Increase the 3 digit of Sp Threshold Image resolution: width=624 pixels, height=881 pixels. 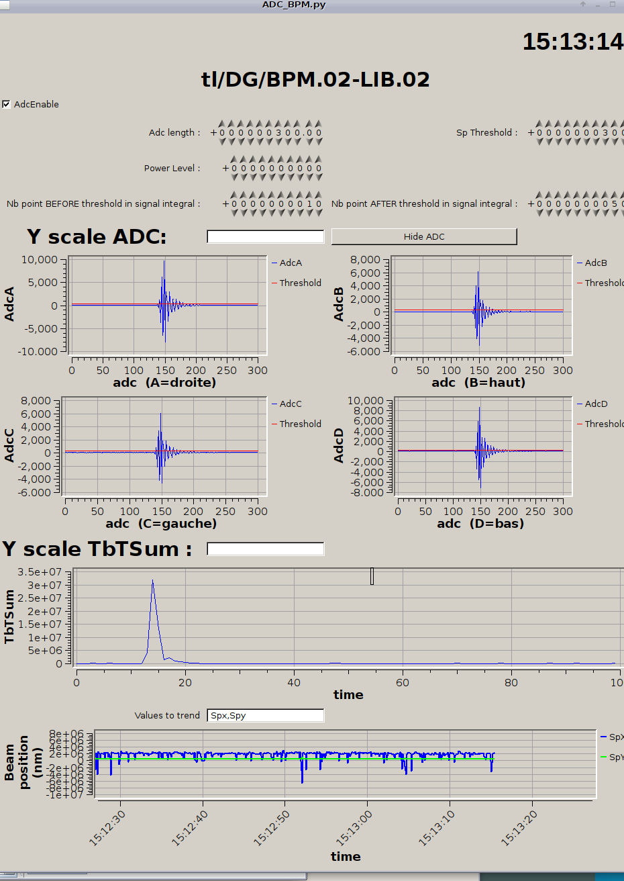pos(605,124)
